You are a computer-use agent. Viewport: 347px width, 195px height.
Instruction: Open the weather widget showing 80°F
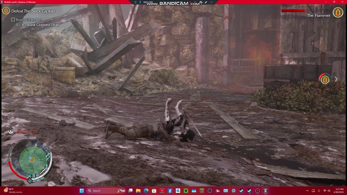coord(13,191)
